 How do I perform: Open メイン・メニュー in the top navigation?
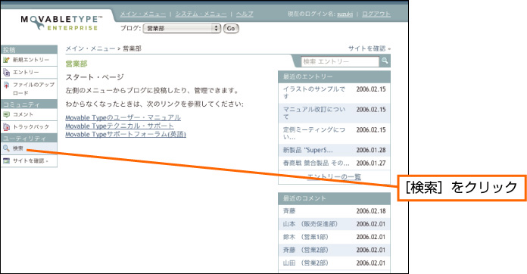tap(143, 14)
